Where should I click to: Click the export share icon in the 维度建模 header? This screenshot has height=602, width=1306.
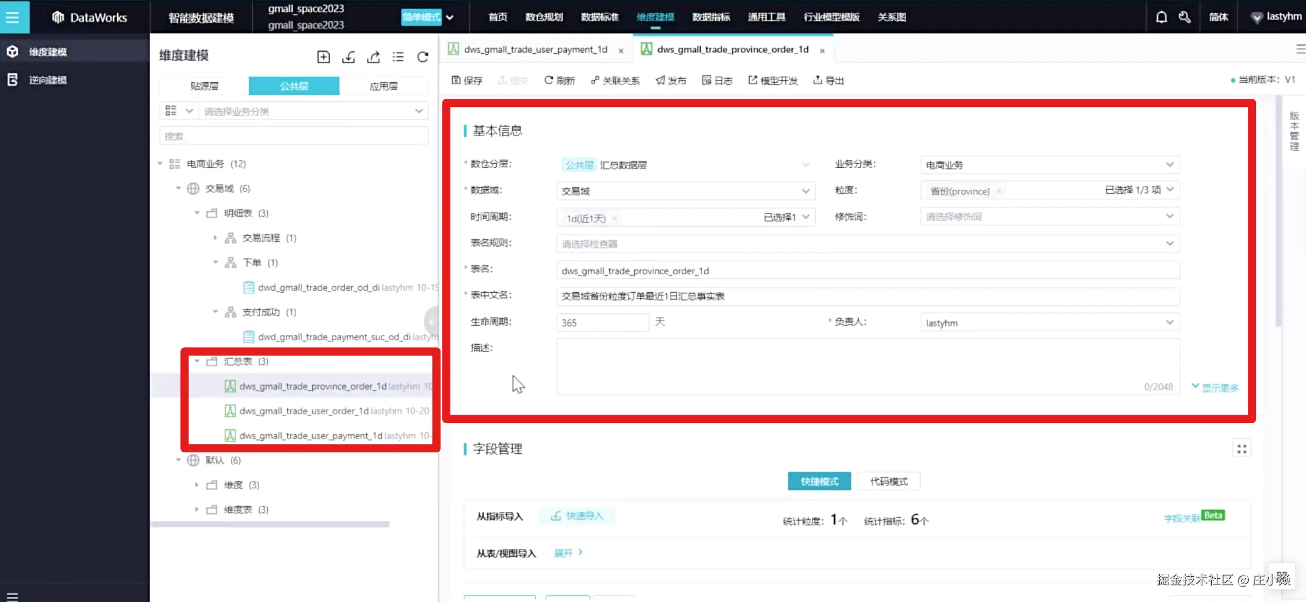pyautogui.click(x=374, y=57)
